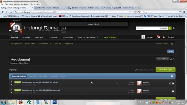Open Regulament server AGL.INDUNGI.RO admini topic
This screenshot has width=187, height=105.
tap(40, 82)
